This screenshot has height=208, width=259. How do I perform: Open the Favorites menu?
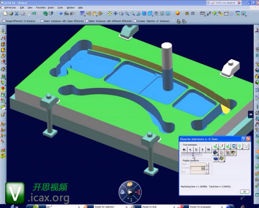pyautogui.click(x=41, y=7)
